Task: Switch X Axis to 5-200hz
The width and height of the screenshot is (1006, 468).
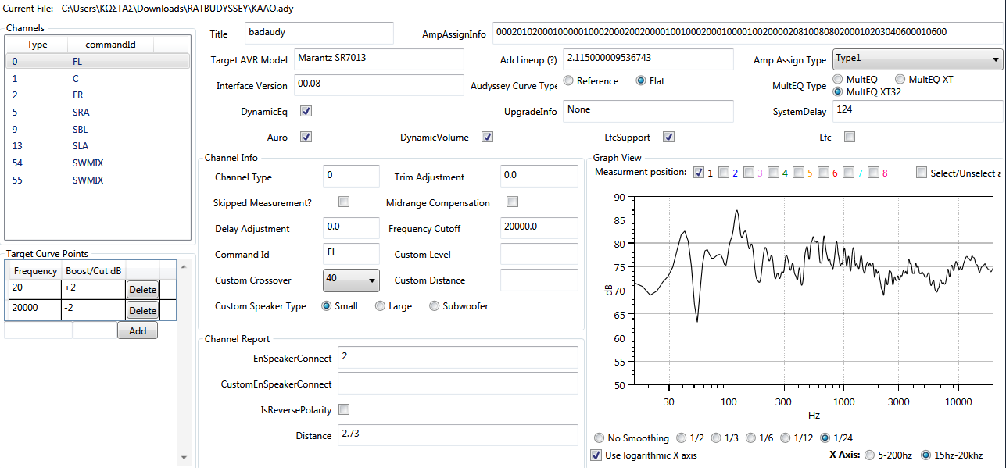Action: 872,455
